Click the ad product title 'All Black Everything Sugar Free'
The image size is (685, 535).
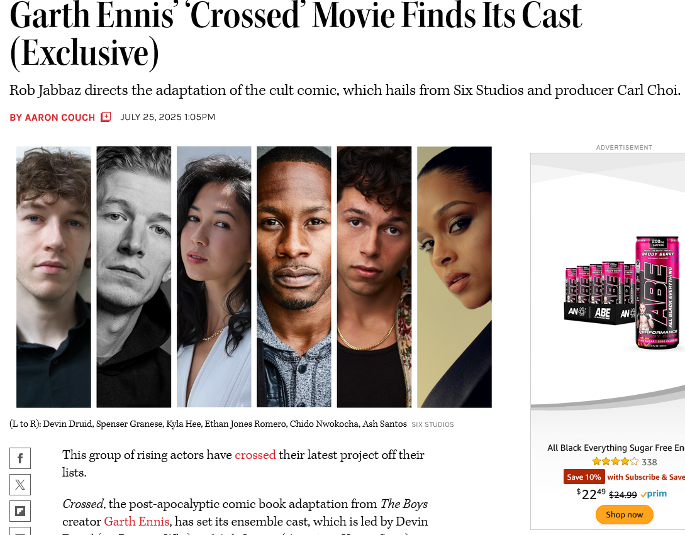tap(616, 448)
